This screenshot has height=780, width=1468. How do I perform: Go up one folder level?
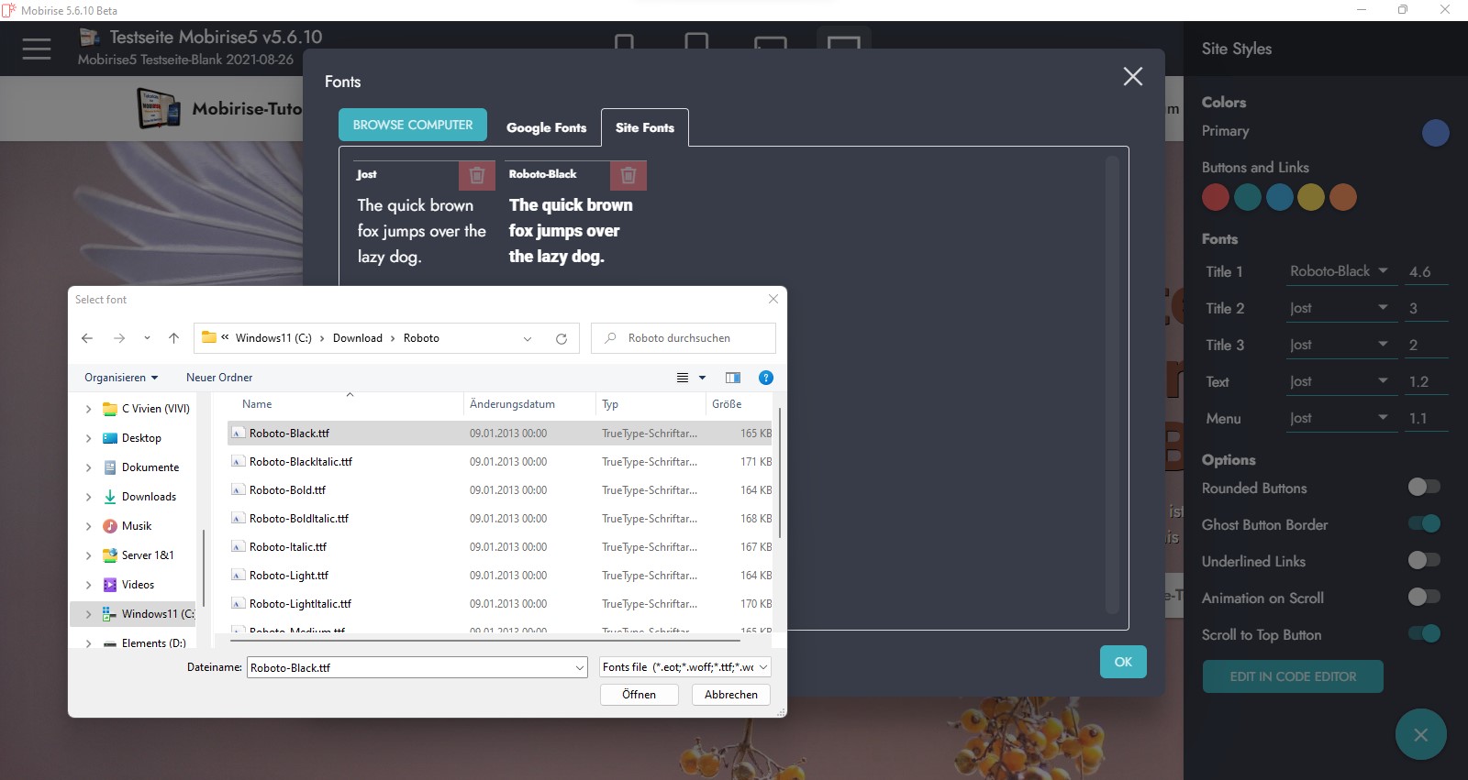tap(173, 338)
